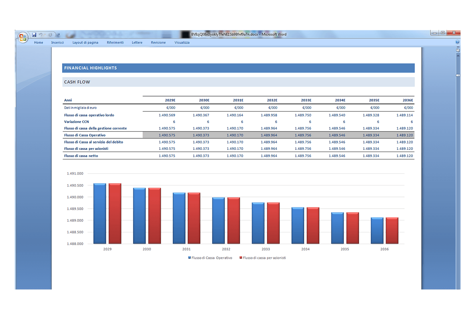The image size is (475, 319).
Task: Click 'Flusso di cassa della gestione corrente' label
Action: coord(96,128)
